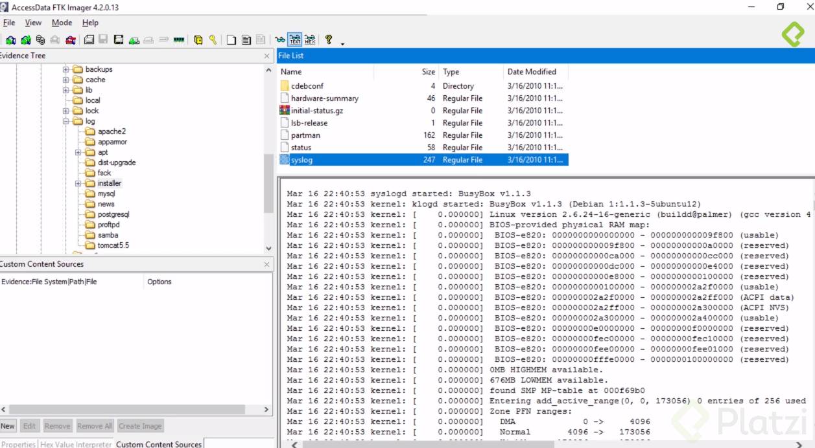Select the apache2 folder in tree
Image resolution: width=815 pixels, height=448 pixels.
point(112,131)
